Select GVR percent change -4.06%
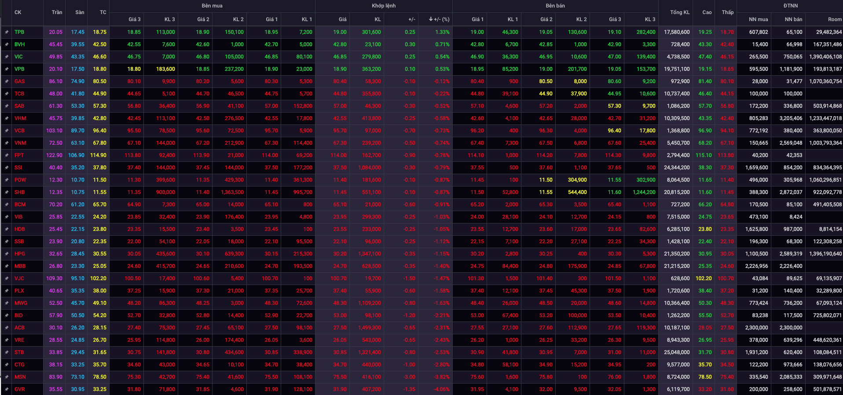 (442, 389)
